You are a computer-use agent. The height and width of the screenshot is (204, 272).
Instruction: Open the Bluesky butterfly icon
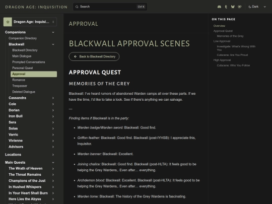233,7
